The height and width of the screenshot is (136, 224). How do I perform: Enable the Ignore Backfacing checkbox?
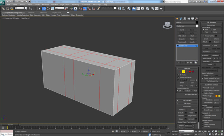[178, 77]
